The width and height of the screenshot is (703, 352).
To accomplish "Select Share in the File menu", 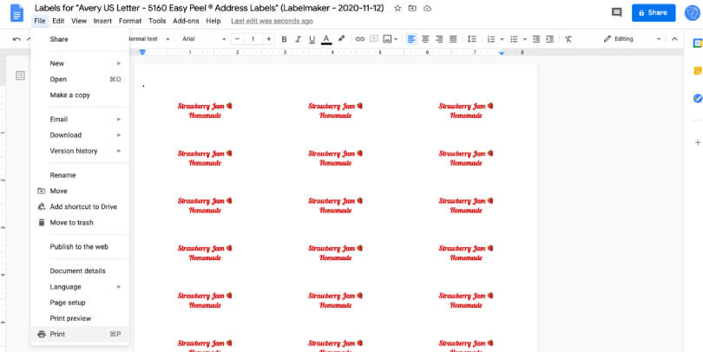I will (x=80, y=39).
